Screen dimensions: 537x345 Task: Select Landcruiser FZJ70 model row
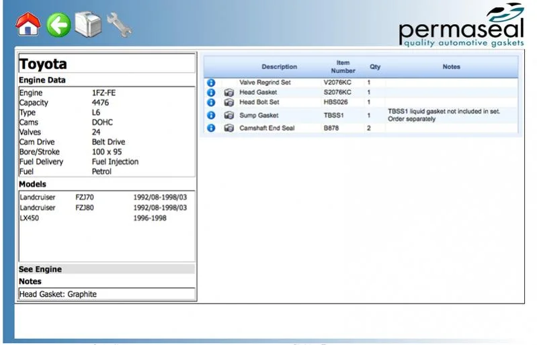pyautogui.click(x=103, y=197)
